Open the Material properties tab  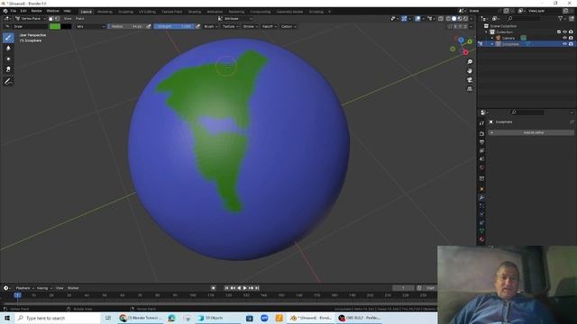tap(481, 239)
